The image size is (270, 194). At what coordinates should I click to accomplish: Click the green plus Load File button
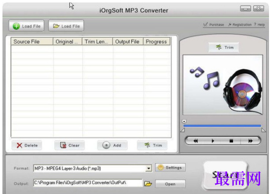coord(27,26)
